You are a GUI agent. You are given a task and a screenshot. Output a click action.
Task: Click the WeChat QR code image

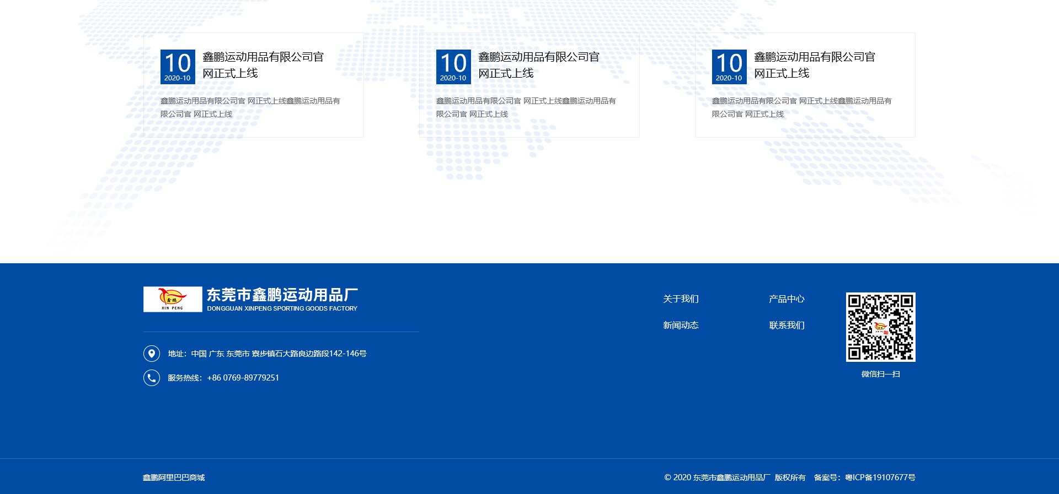tap(880, 327)
